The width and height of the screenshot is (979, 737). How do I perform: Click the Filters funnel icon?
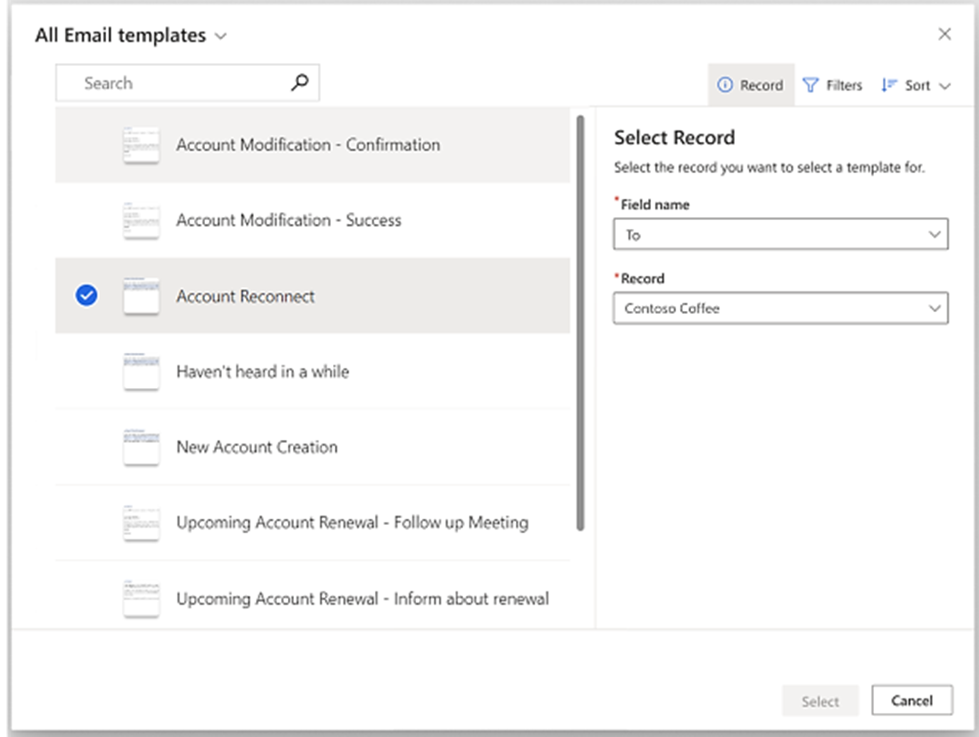point(810,85)
